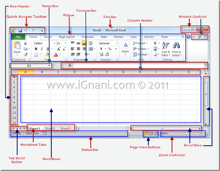Image resolution: width=220 pixels, height=171 pixels.
Task: Click the Cut scissors icon
Action: [25, 43]
